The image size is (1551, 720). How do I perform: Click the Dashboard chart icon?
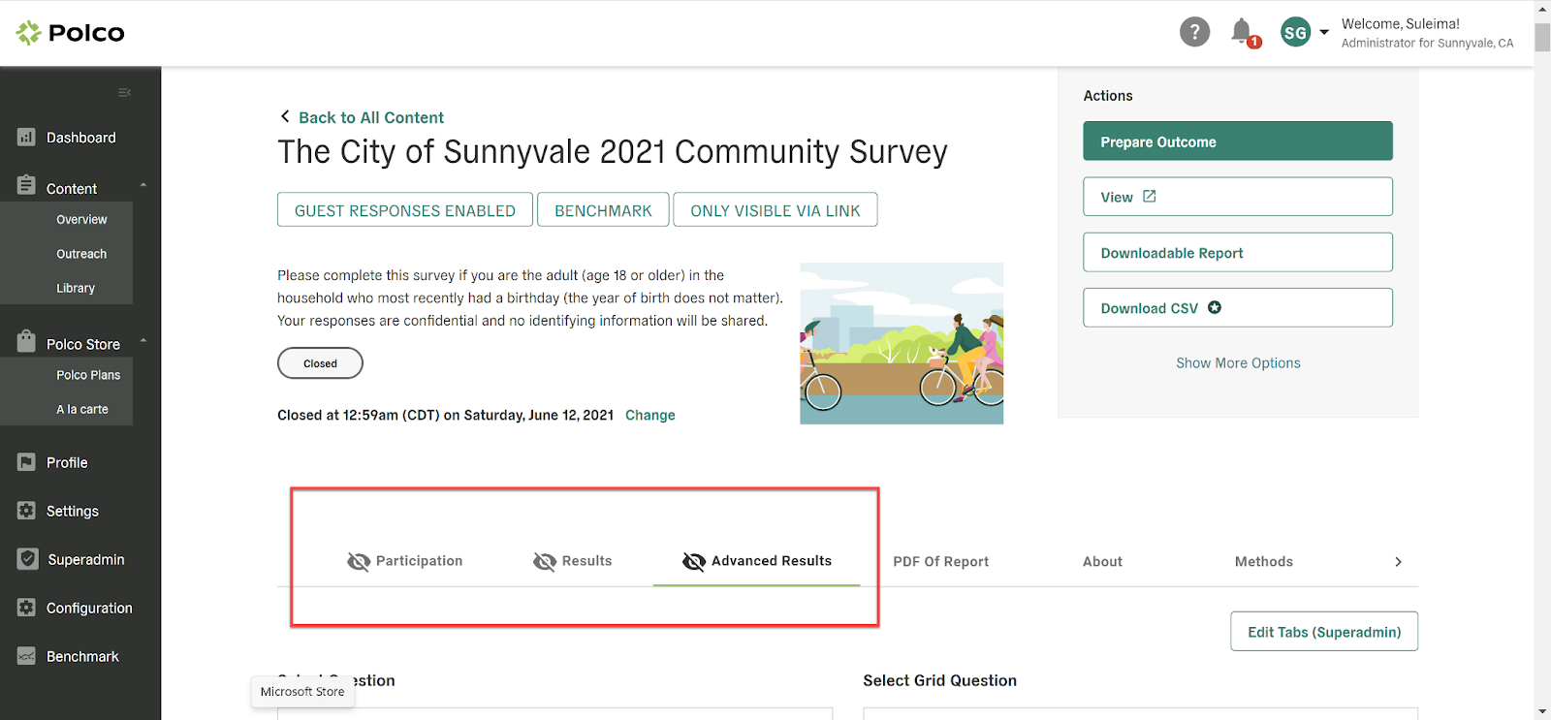pyautogui.click(x=26, y=138)
